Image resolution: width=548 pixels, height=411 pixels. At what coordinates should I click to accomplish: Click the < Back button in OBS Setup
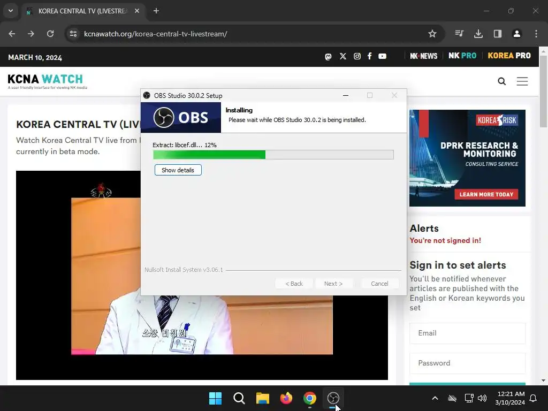pyautogui.click(x=294, y=284)
